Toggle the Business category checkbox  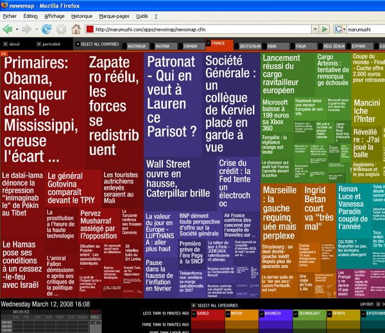click(x=262, y=314)
